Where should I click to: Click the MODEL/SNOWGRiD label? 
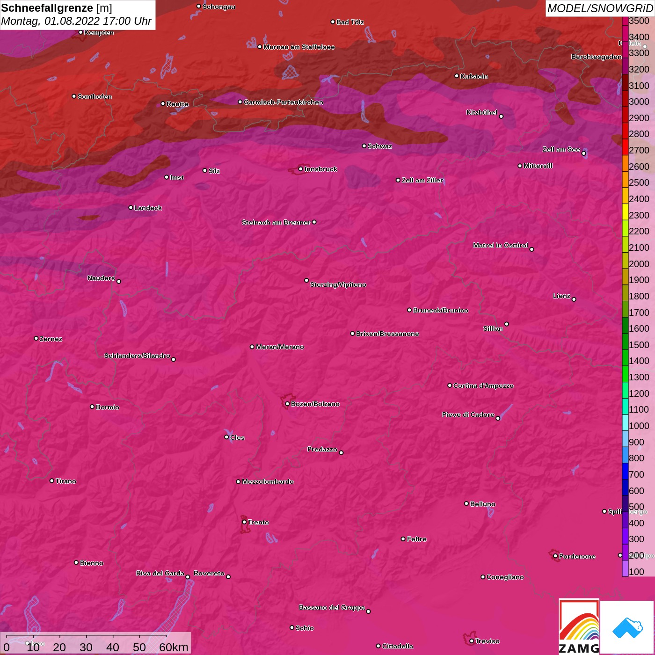point(600,8)
